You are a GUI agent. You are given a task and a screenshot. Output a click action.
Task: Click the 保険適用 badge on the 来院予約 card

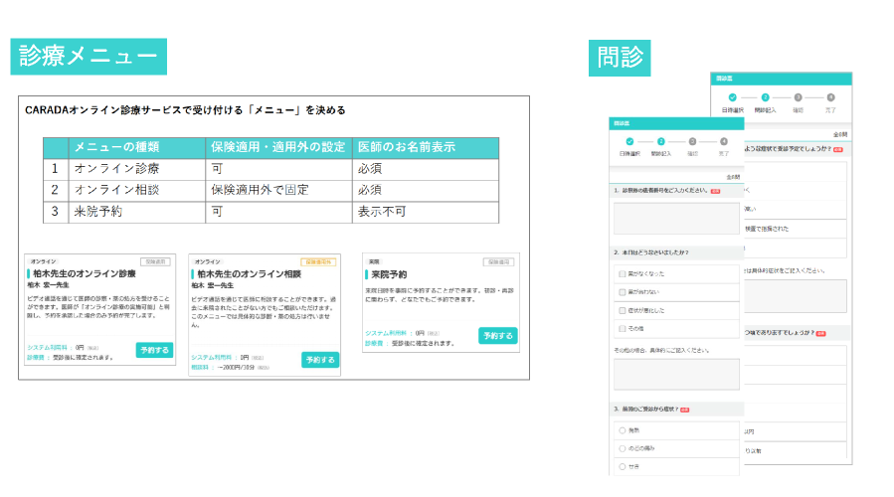point(498,261)
